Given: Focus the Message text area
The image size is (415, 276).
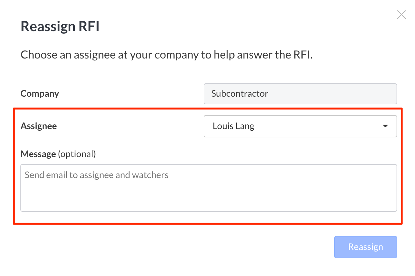Looking at the screenshot, I should click(208, 188).
